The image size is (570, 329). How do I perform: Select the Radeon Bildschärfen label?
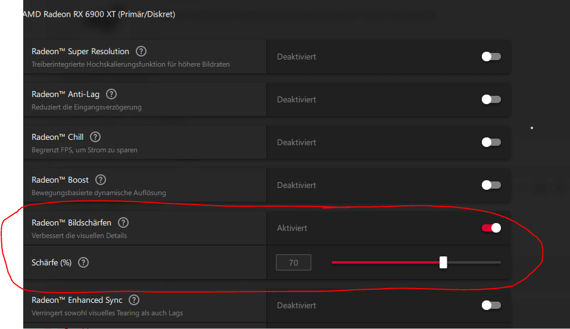click(71, 223)
